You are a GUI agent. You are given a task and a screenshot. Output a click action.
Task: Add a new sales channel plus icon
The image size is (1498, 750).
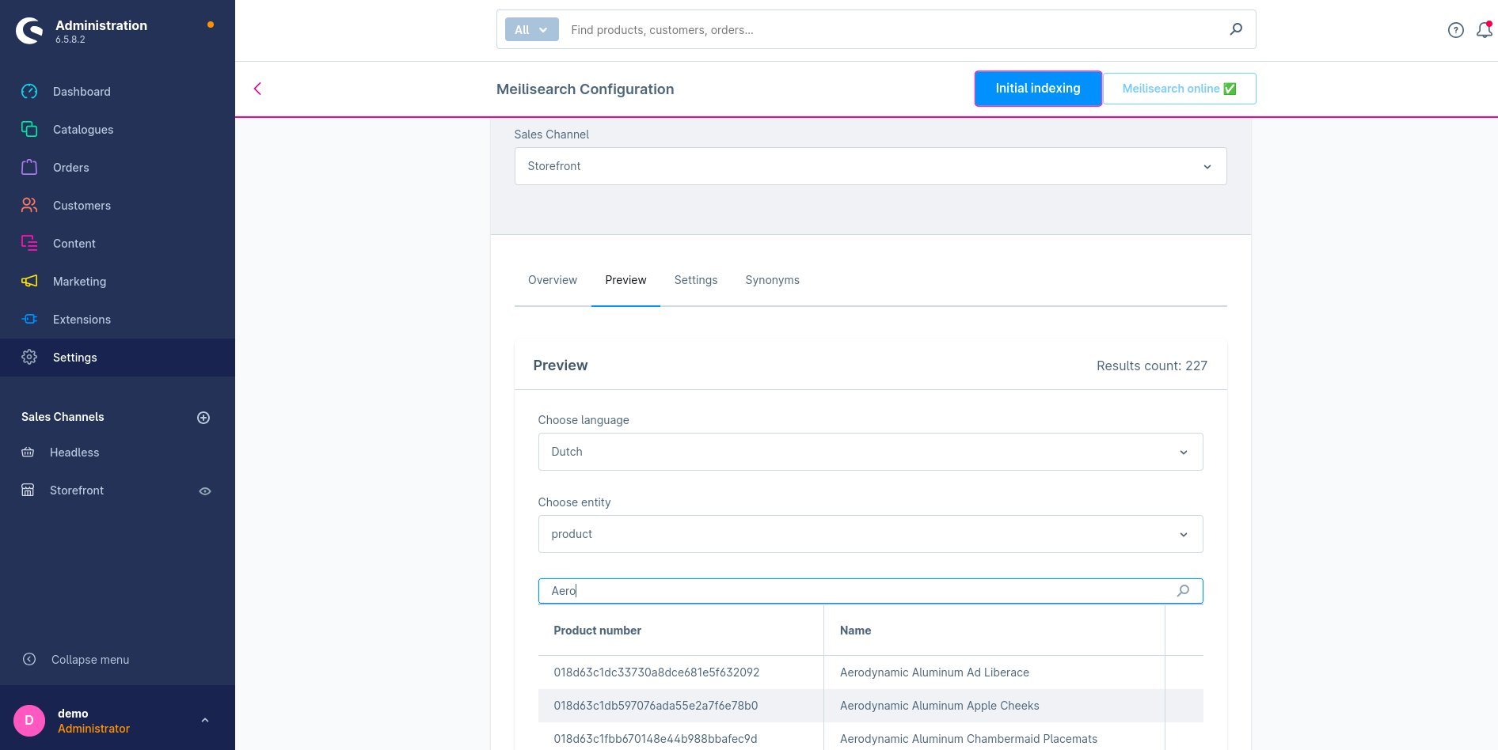pyautogui.click(x=203, y=418)
